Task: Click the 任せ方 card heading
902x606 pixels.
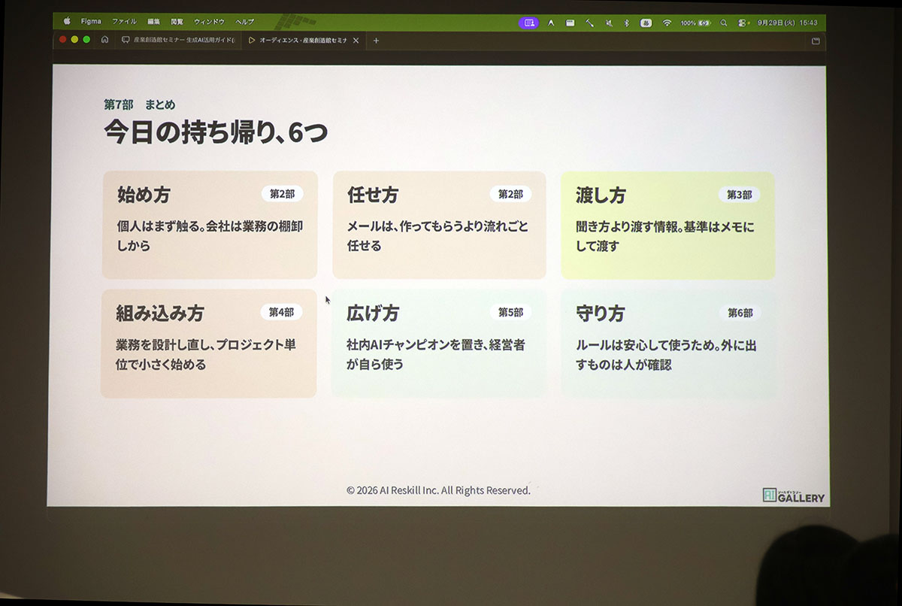Action: coord(373,195)
